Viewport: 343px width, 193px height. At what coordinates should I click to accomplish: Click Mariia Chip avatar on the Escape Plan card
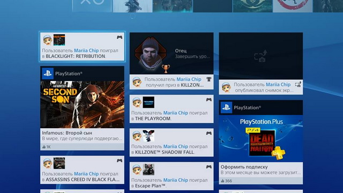[x=137, y=169]
